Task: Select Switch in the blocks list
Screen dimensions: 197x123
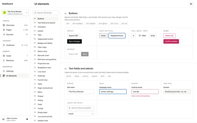Action: 46,31
